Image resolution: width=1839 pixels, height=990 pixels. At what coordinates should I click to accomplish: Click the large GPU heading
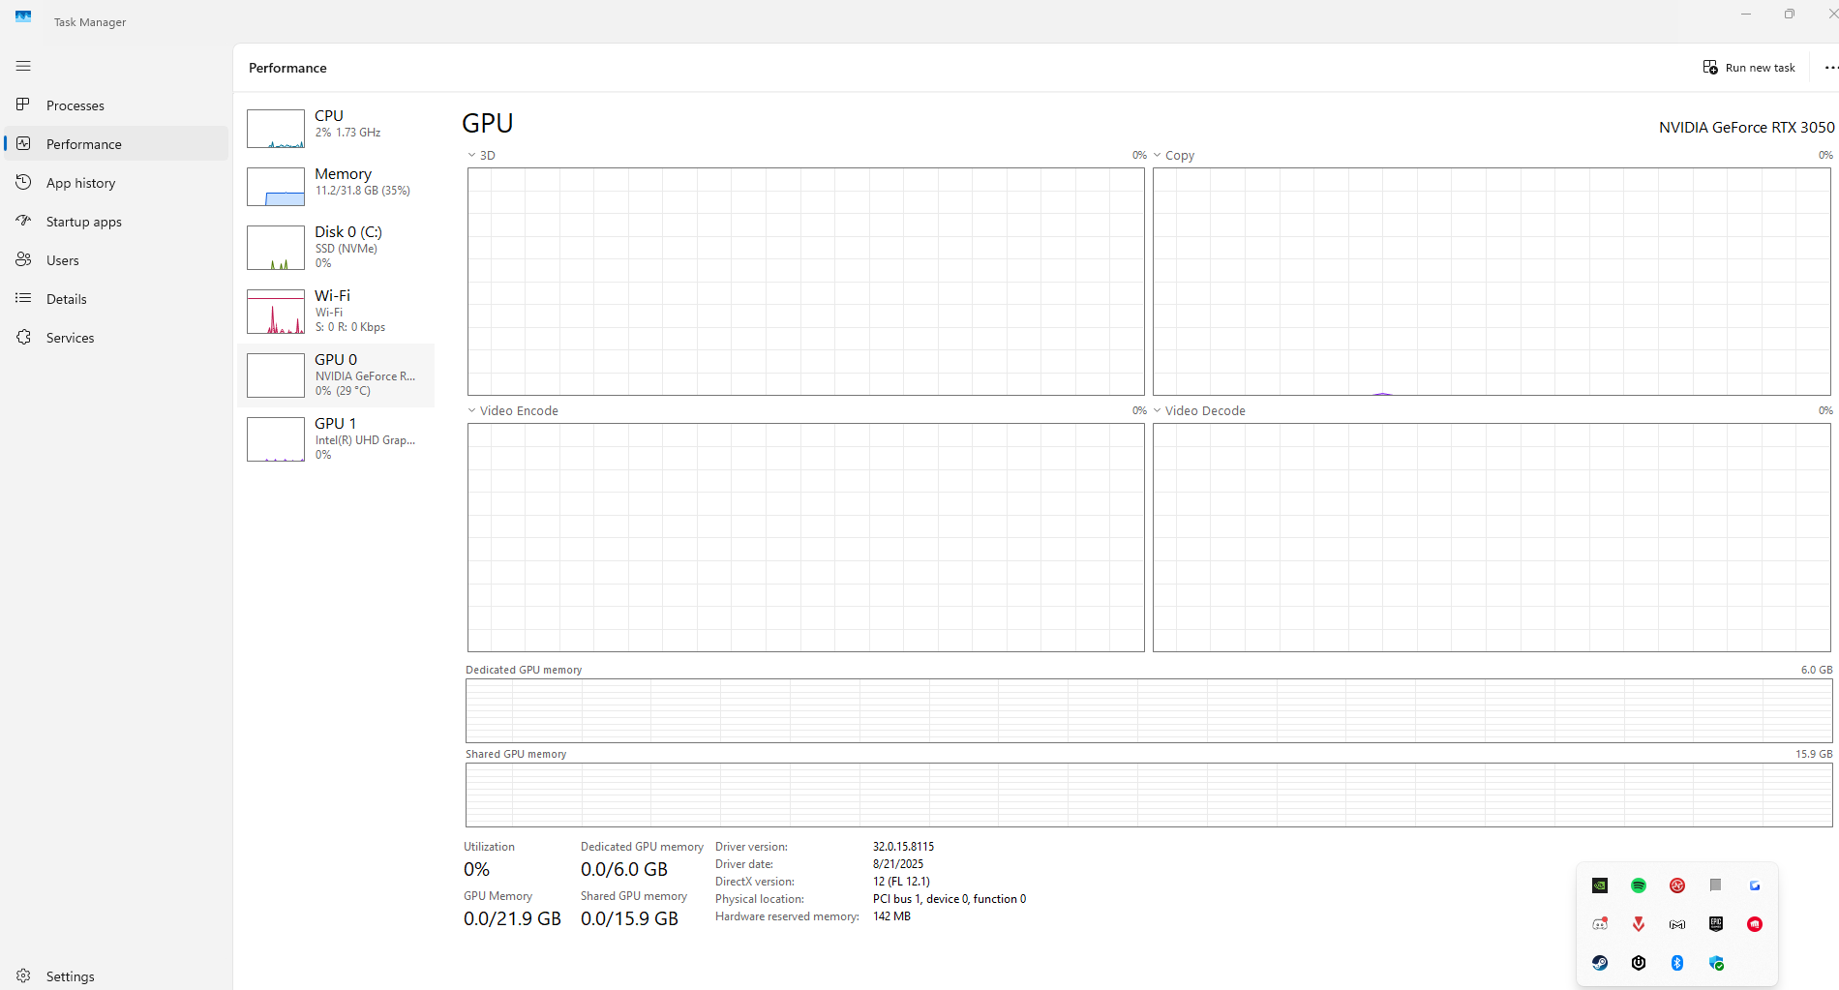[x=488, y=124]
